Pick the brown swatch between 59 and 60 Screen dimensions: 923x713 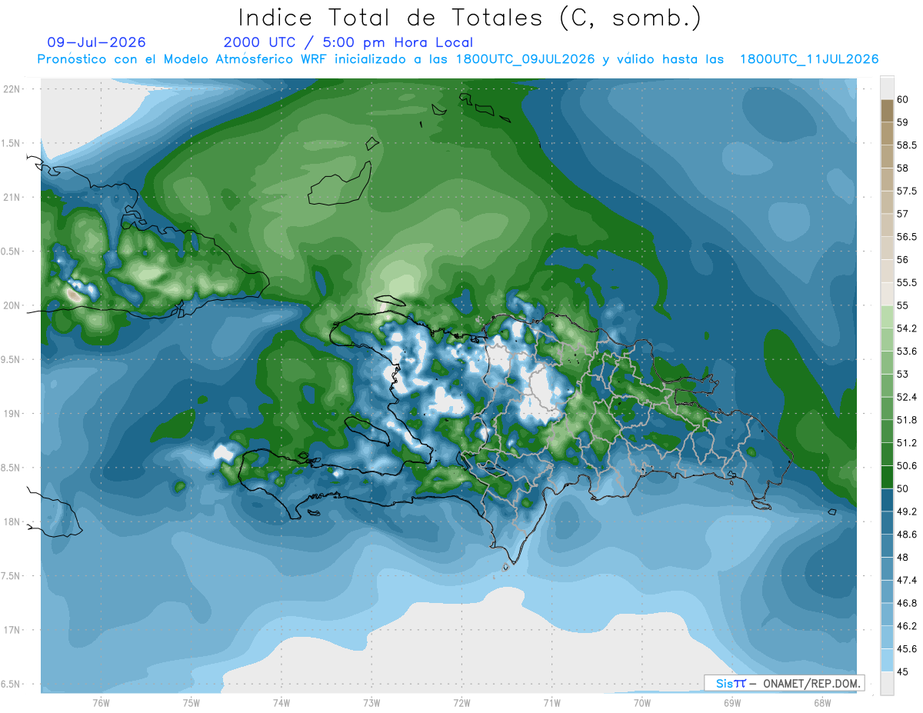pos(887,111)
